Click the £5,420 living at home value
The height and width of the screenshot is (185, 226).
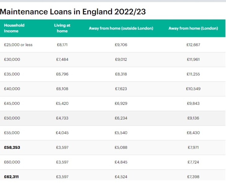coord(62,103)
